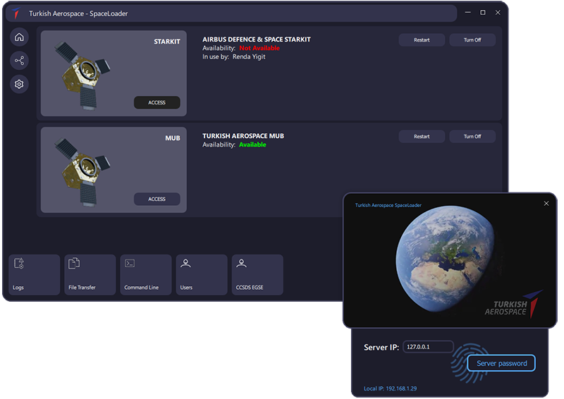Click ACCESS on the STARKIT card

click(157, 102)
